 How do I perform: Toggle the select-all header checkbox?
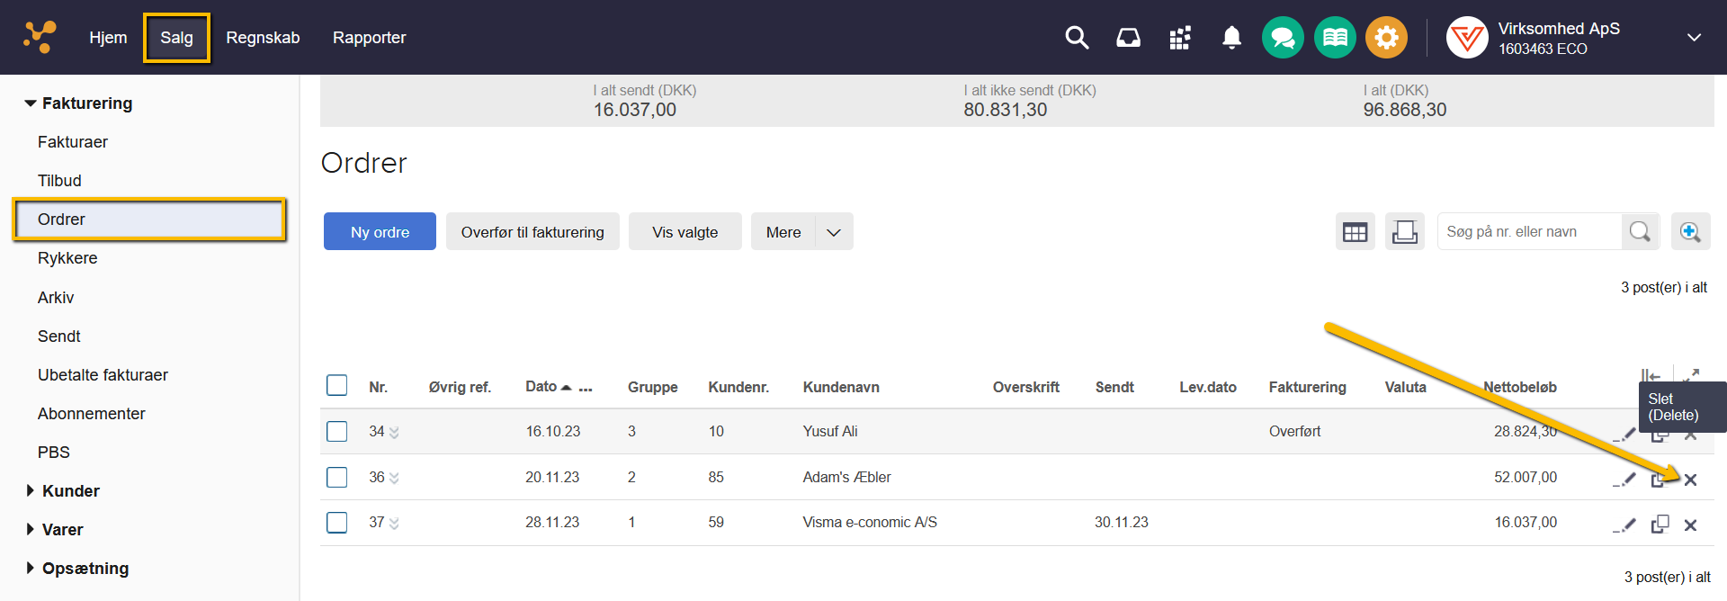pyautogui.click(x=337, y=386)
